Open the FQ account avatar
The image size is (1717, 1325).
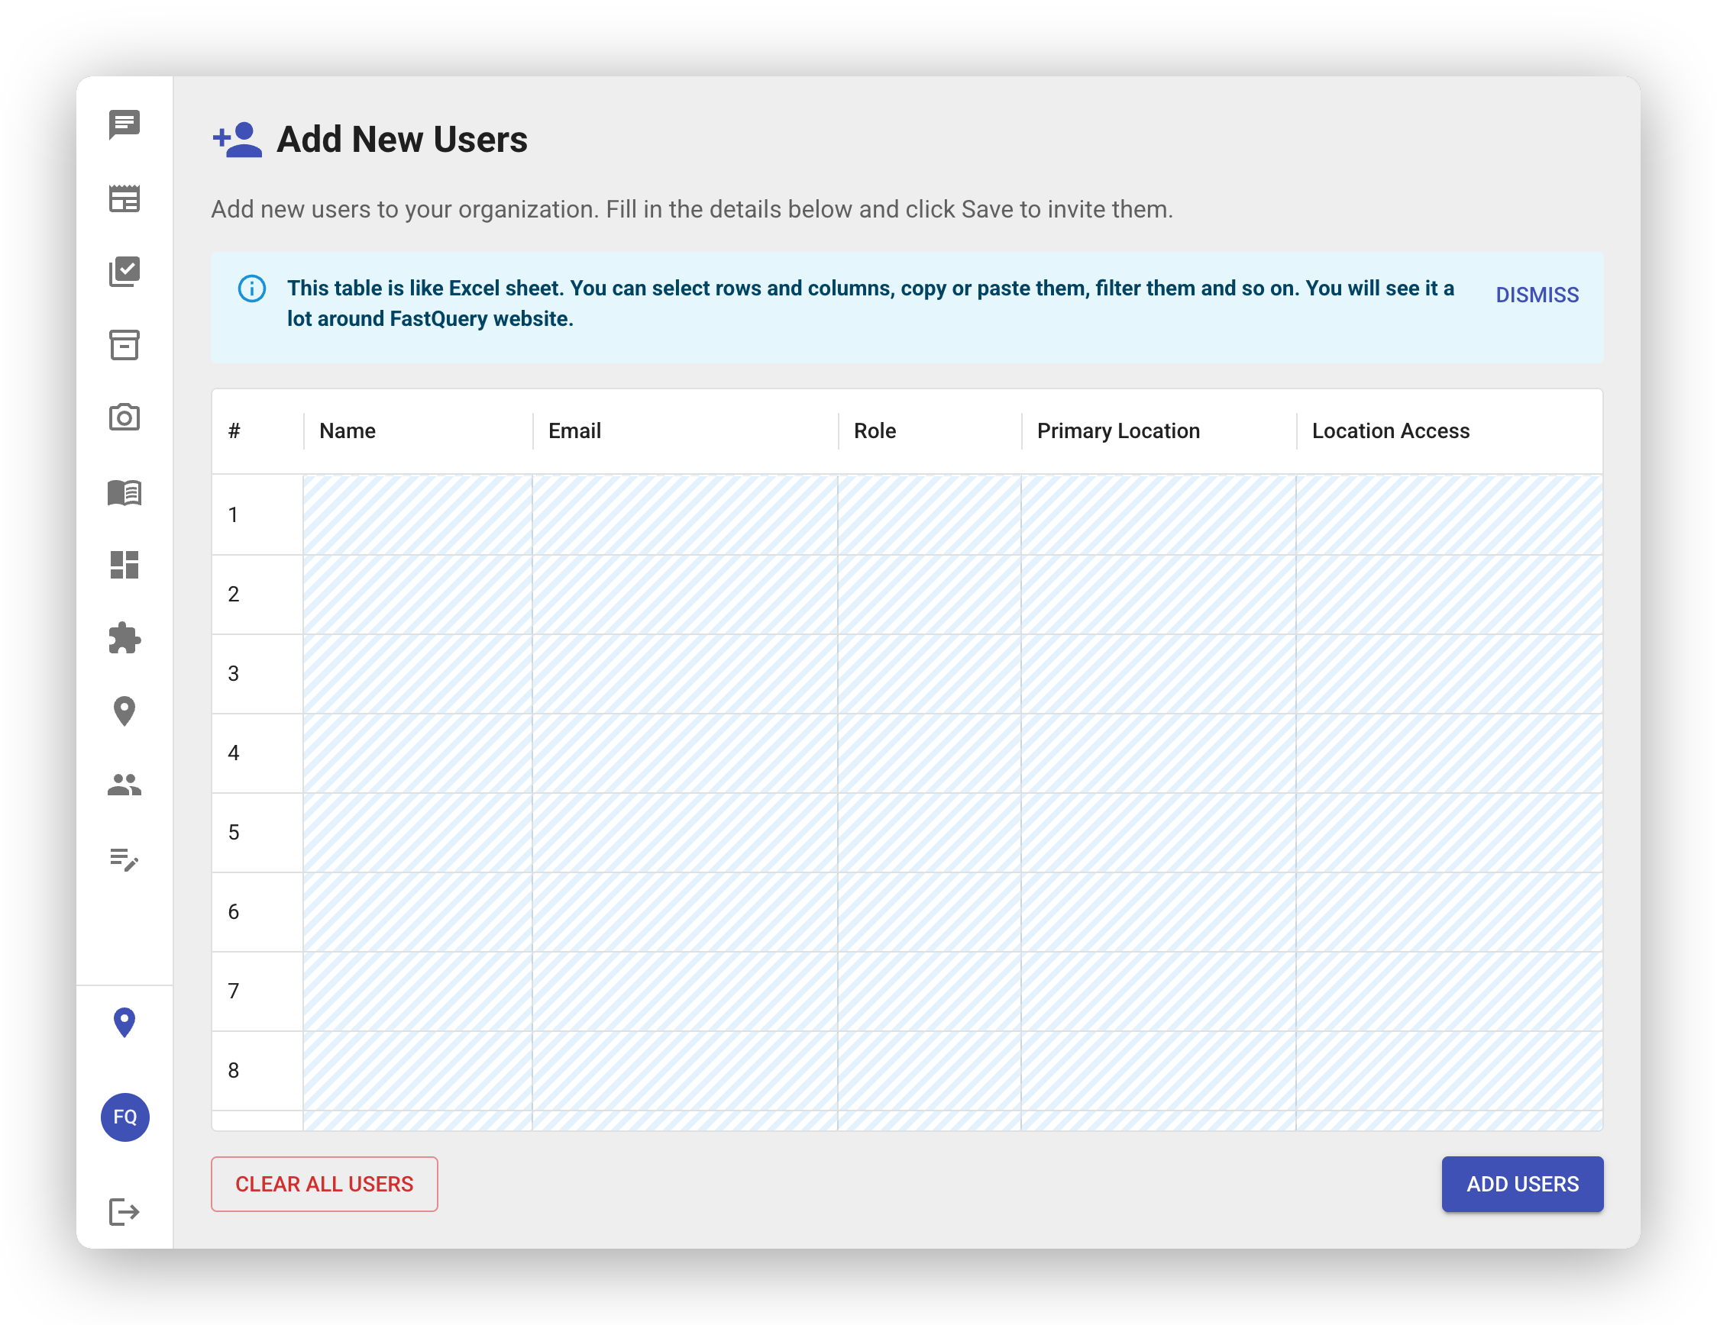pyautogui.click(x=124, y=1117)
